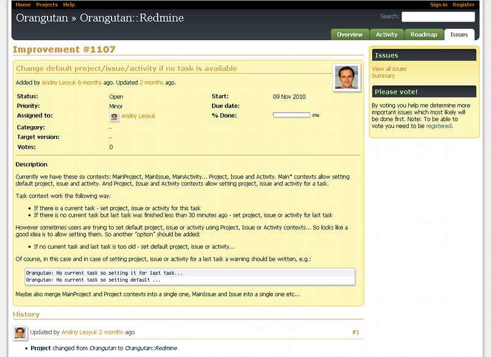Open the Orangutan parent project link in header

coord(42,18)
